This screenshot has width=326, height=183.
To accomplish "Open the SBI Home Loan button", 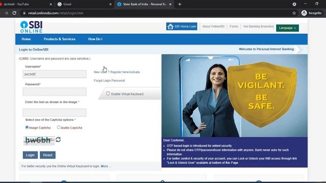I will pyautogui.click(x=182, y=26).
